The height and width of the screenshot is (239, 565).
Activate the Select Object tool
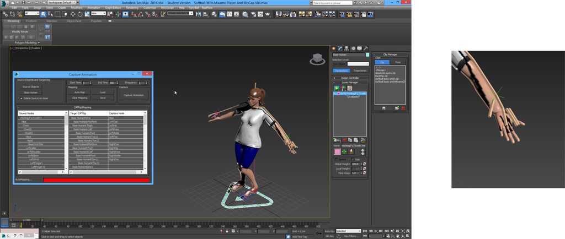pos(43,14)
